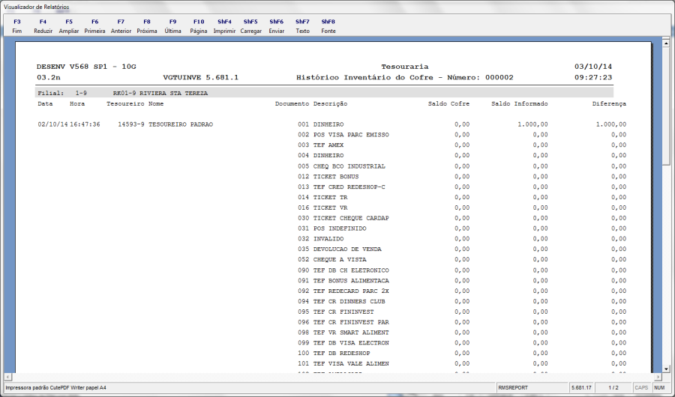This screenshot has height=397, width=675.
Task: Click '001 DINHEIRO' row
Action: 321,124
